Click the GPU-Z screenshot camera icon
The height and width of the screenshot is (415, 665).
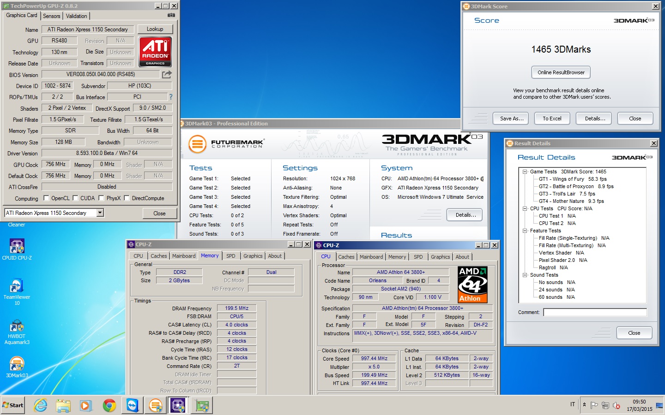coord(171,15)
